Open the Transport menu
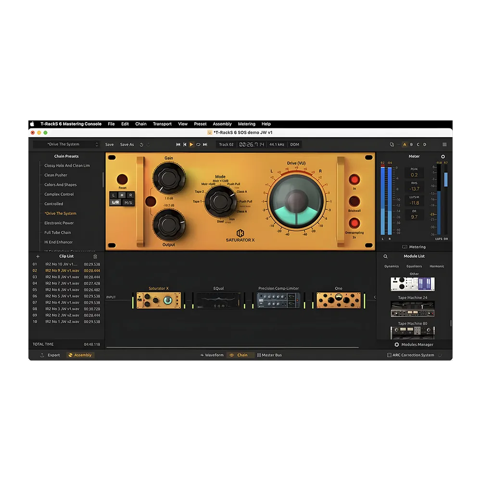This screenshot has width=481, height=481. pos(162,124)
